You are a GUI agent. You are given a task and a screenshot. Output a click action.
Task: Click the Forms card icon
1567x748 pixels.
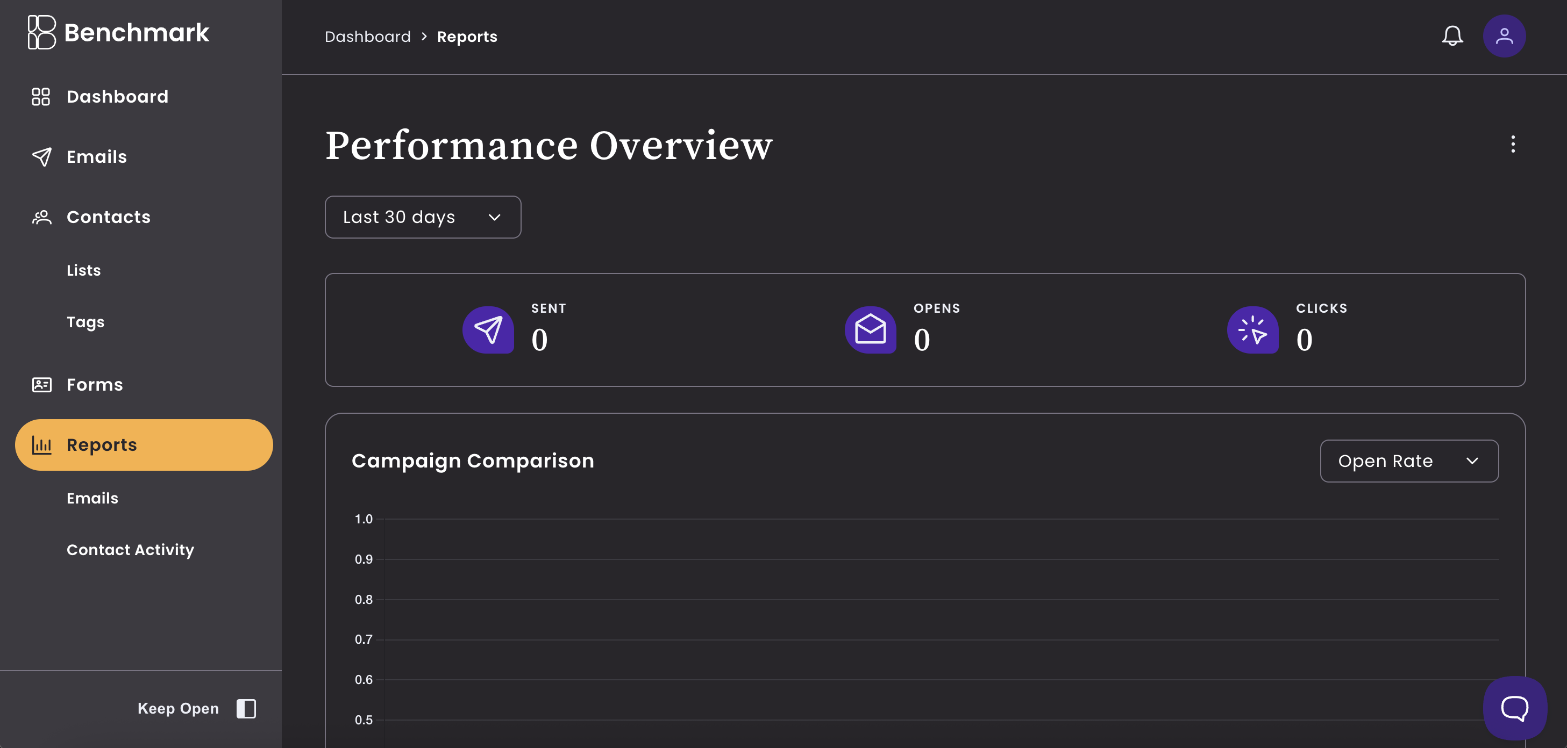click(x=41, y=384)
